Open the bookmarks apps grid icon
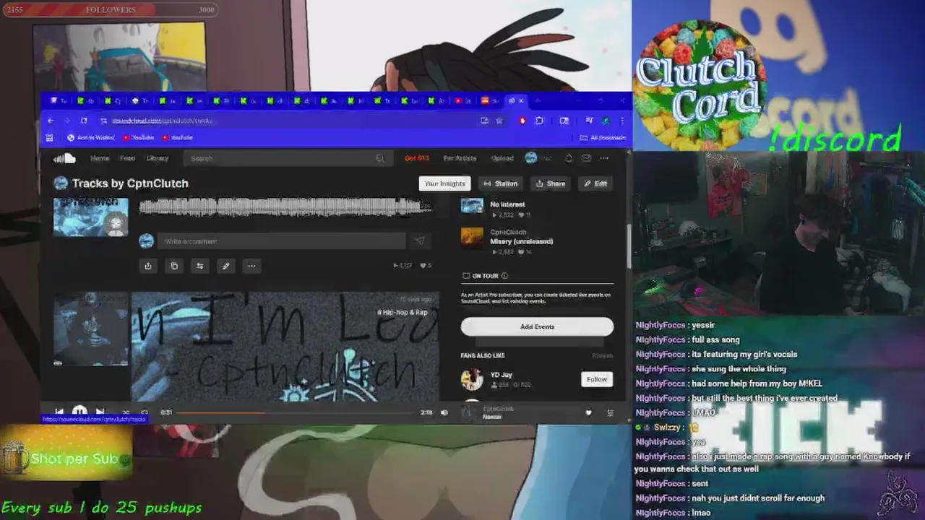Screen dimensions: 925x520 click(50, 137)
